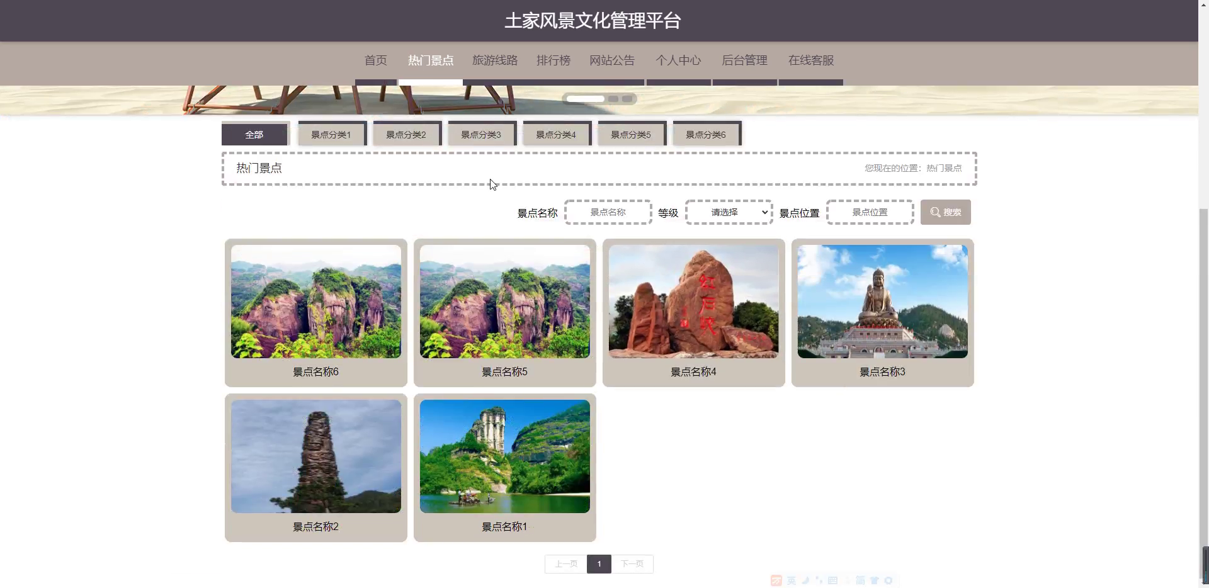This screenshot has width=1209, height=588.
Task: Open the Wubi IME logo icon
Action: point(776,580)
